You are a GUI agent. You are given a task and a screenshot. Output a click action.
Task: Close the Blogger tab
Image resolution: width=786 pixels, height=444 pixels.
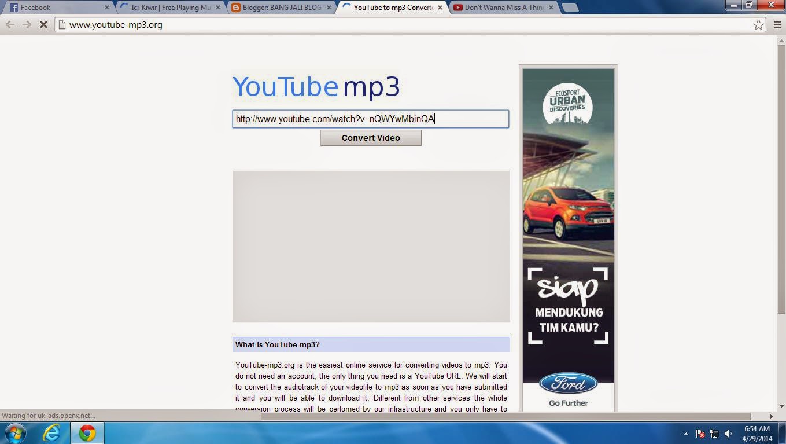(329, 8)
